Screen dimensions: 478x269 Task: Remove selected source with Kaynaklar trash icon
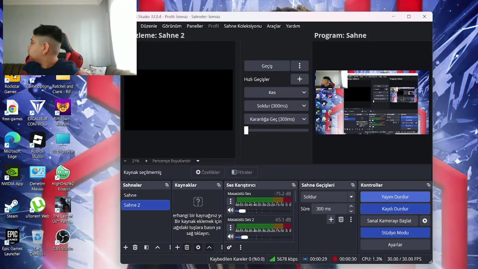[187, 247]
